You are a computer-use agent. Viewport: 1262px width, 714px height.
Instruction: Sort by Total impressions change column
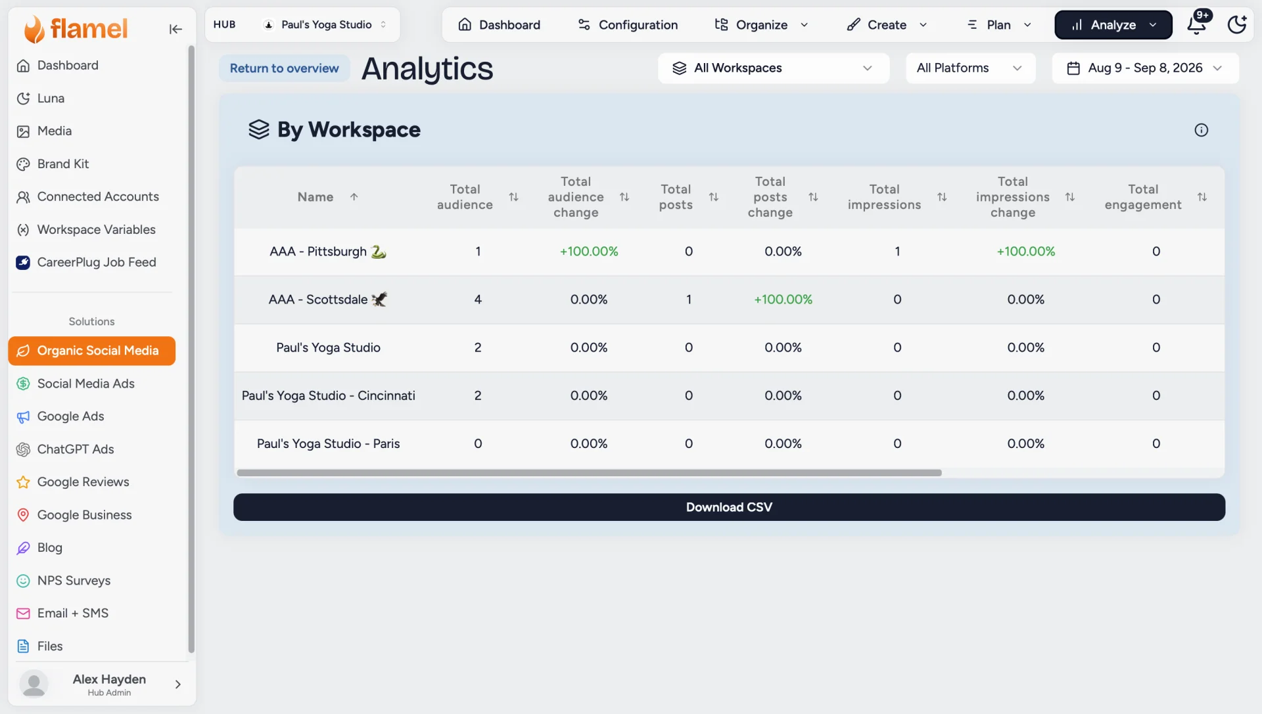1069,197
